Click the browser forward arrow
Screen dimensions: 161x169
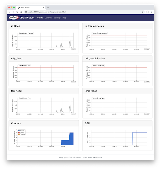[x=13, y=12]
